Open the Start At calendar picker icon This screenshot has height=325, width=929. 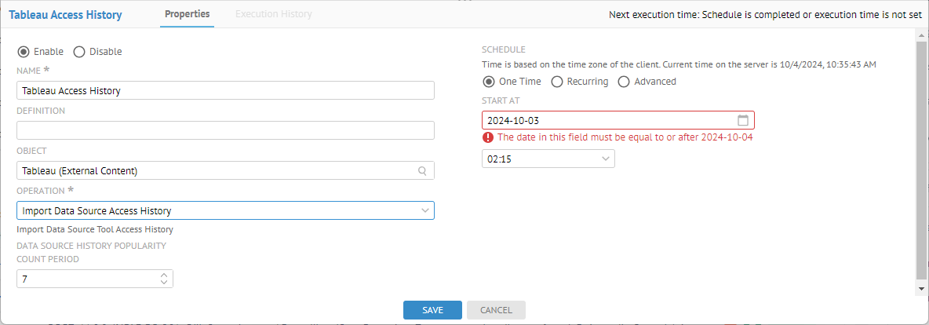tap(743, 120)
